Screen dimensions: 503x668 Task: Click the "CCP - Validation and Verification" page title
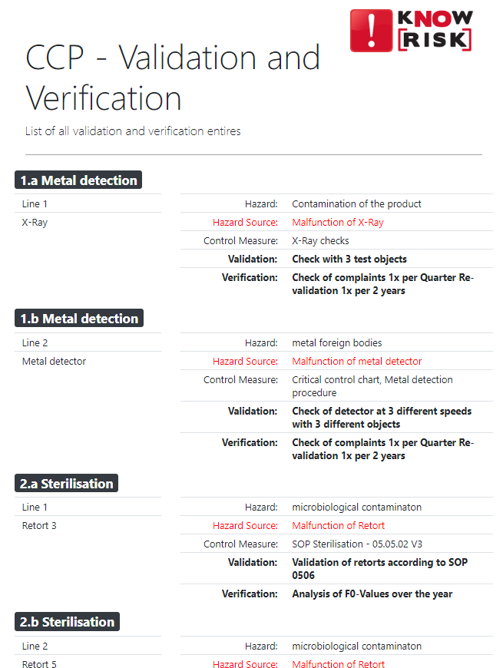173,78
